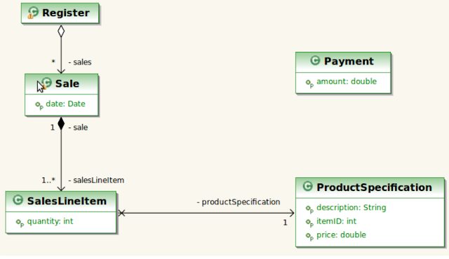The height and width of the screenshot is (259, 449).
Task: Select the '- salesLineItem' role label
Action: 96,180
